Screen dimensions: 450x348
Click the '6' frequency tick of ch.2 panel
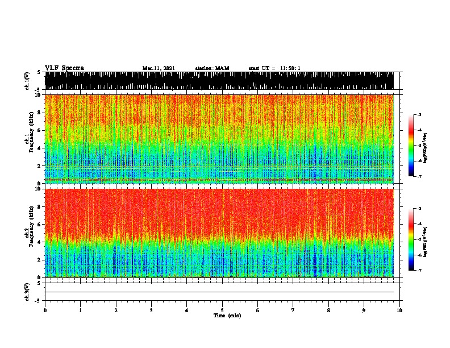point(40,224)
